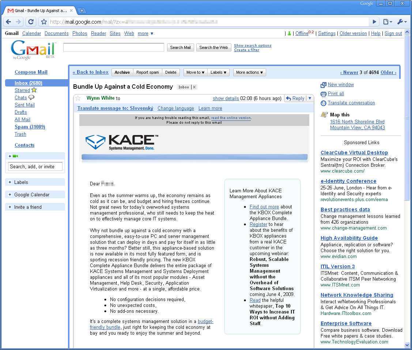
Task: Click the chat Search, add, or invite field
Action: tap(35, 167)
